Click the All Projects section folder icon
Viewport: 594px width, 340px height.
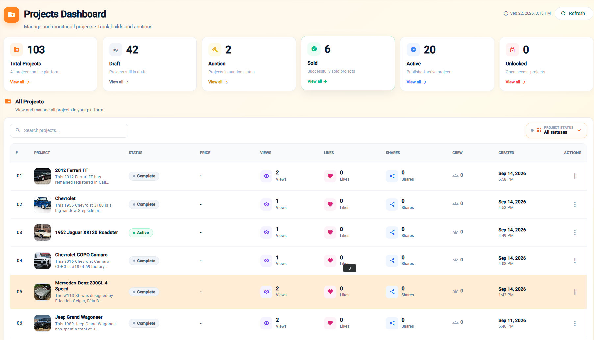click(x=8, y=102)
